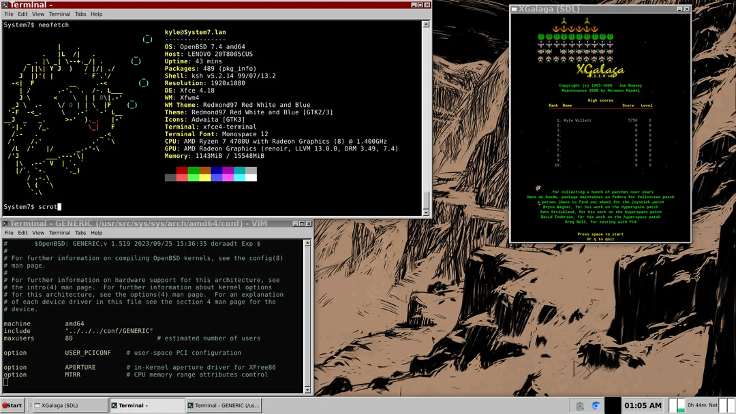
Task: Open the Edit menu in the GENERIC window
Action: [x=22, y=232]
